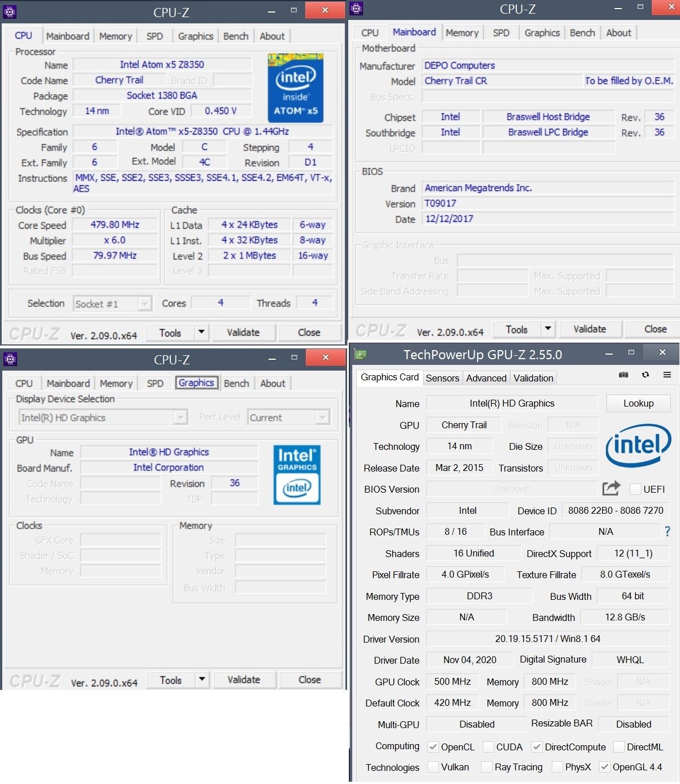Toggle the UEFI checkbox
The height and width of the screenshot is (784, 680).
pos(635,489)
